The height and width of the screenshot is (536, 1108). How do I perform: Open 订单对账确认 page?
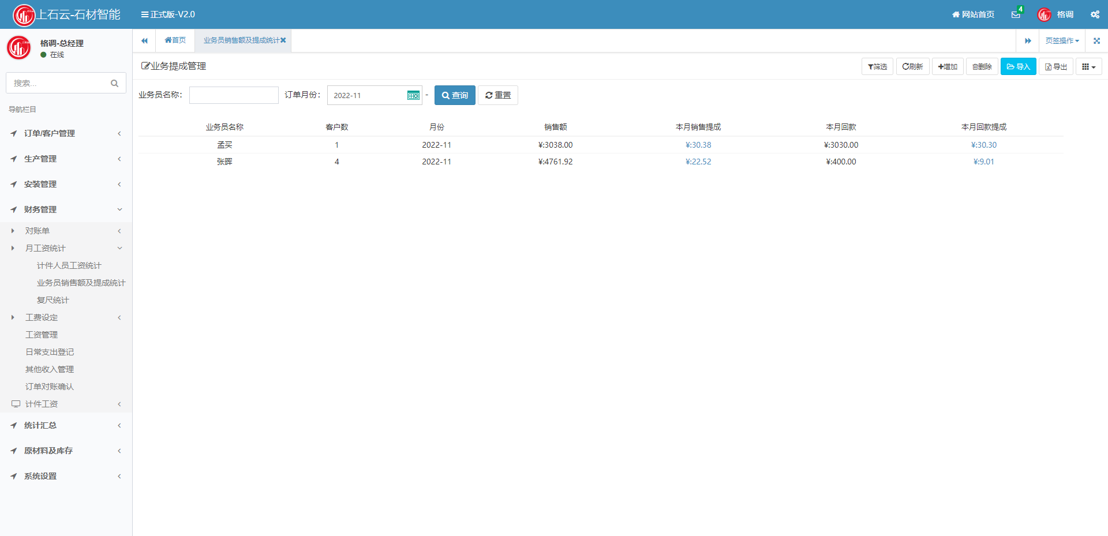(x=50, y=387)
